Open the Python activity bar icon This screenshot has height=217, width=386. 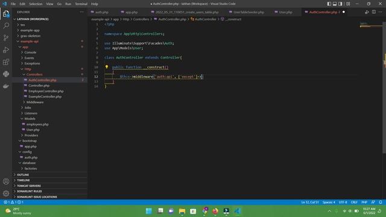pyautogui.click(x=6, y=74)
